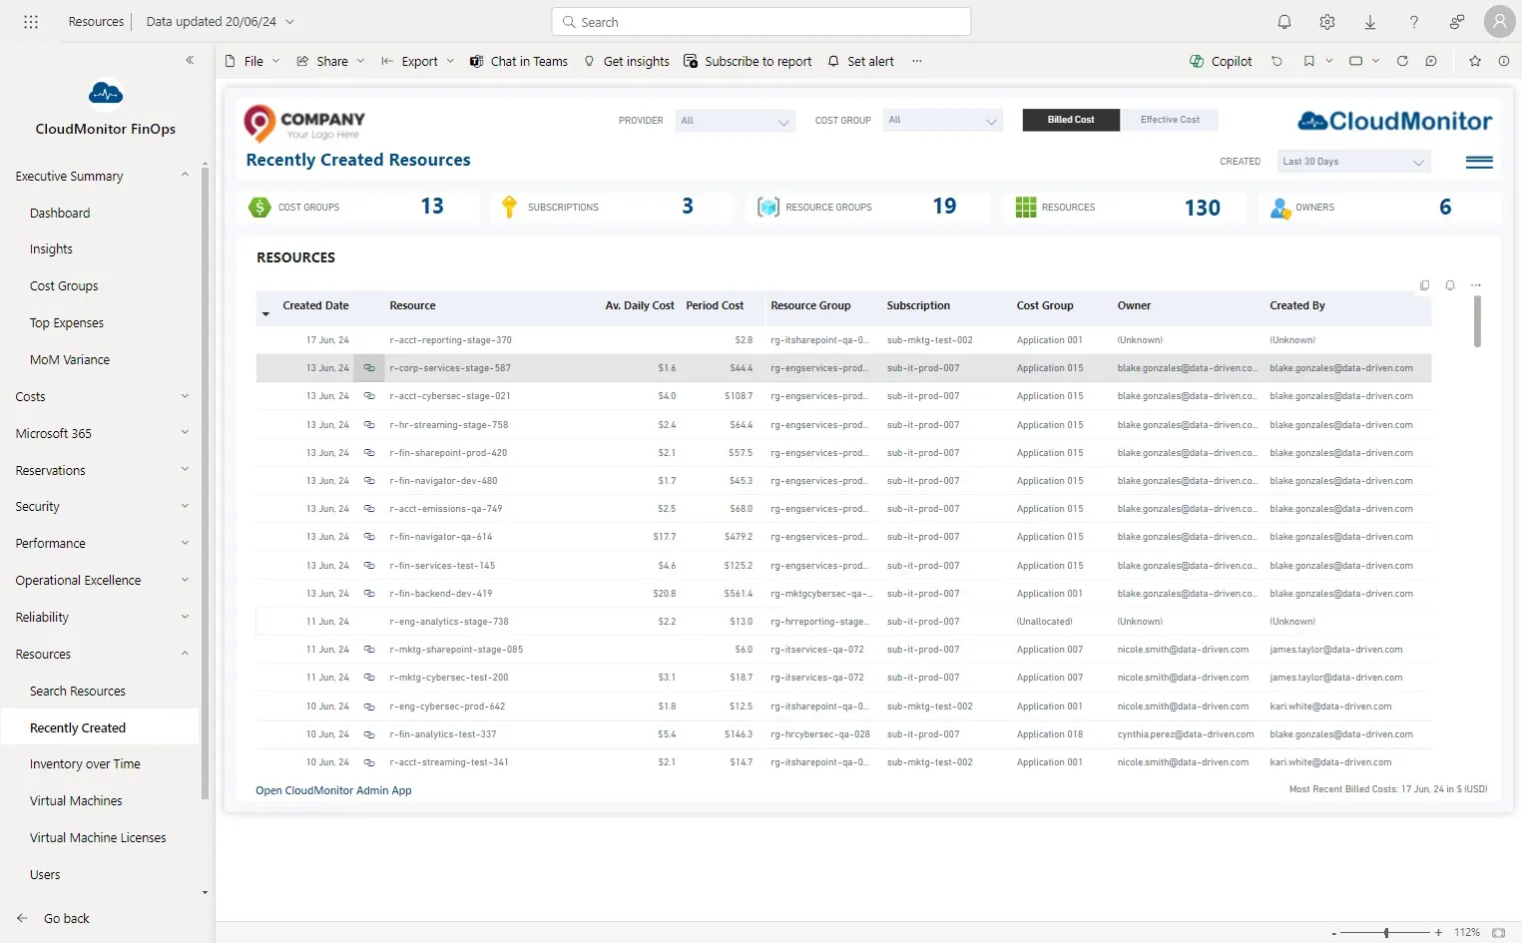Click the download arrow icon in header

pyautogui.click(x=1370, y=21)
